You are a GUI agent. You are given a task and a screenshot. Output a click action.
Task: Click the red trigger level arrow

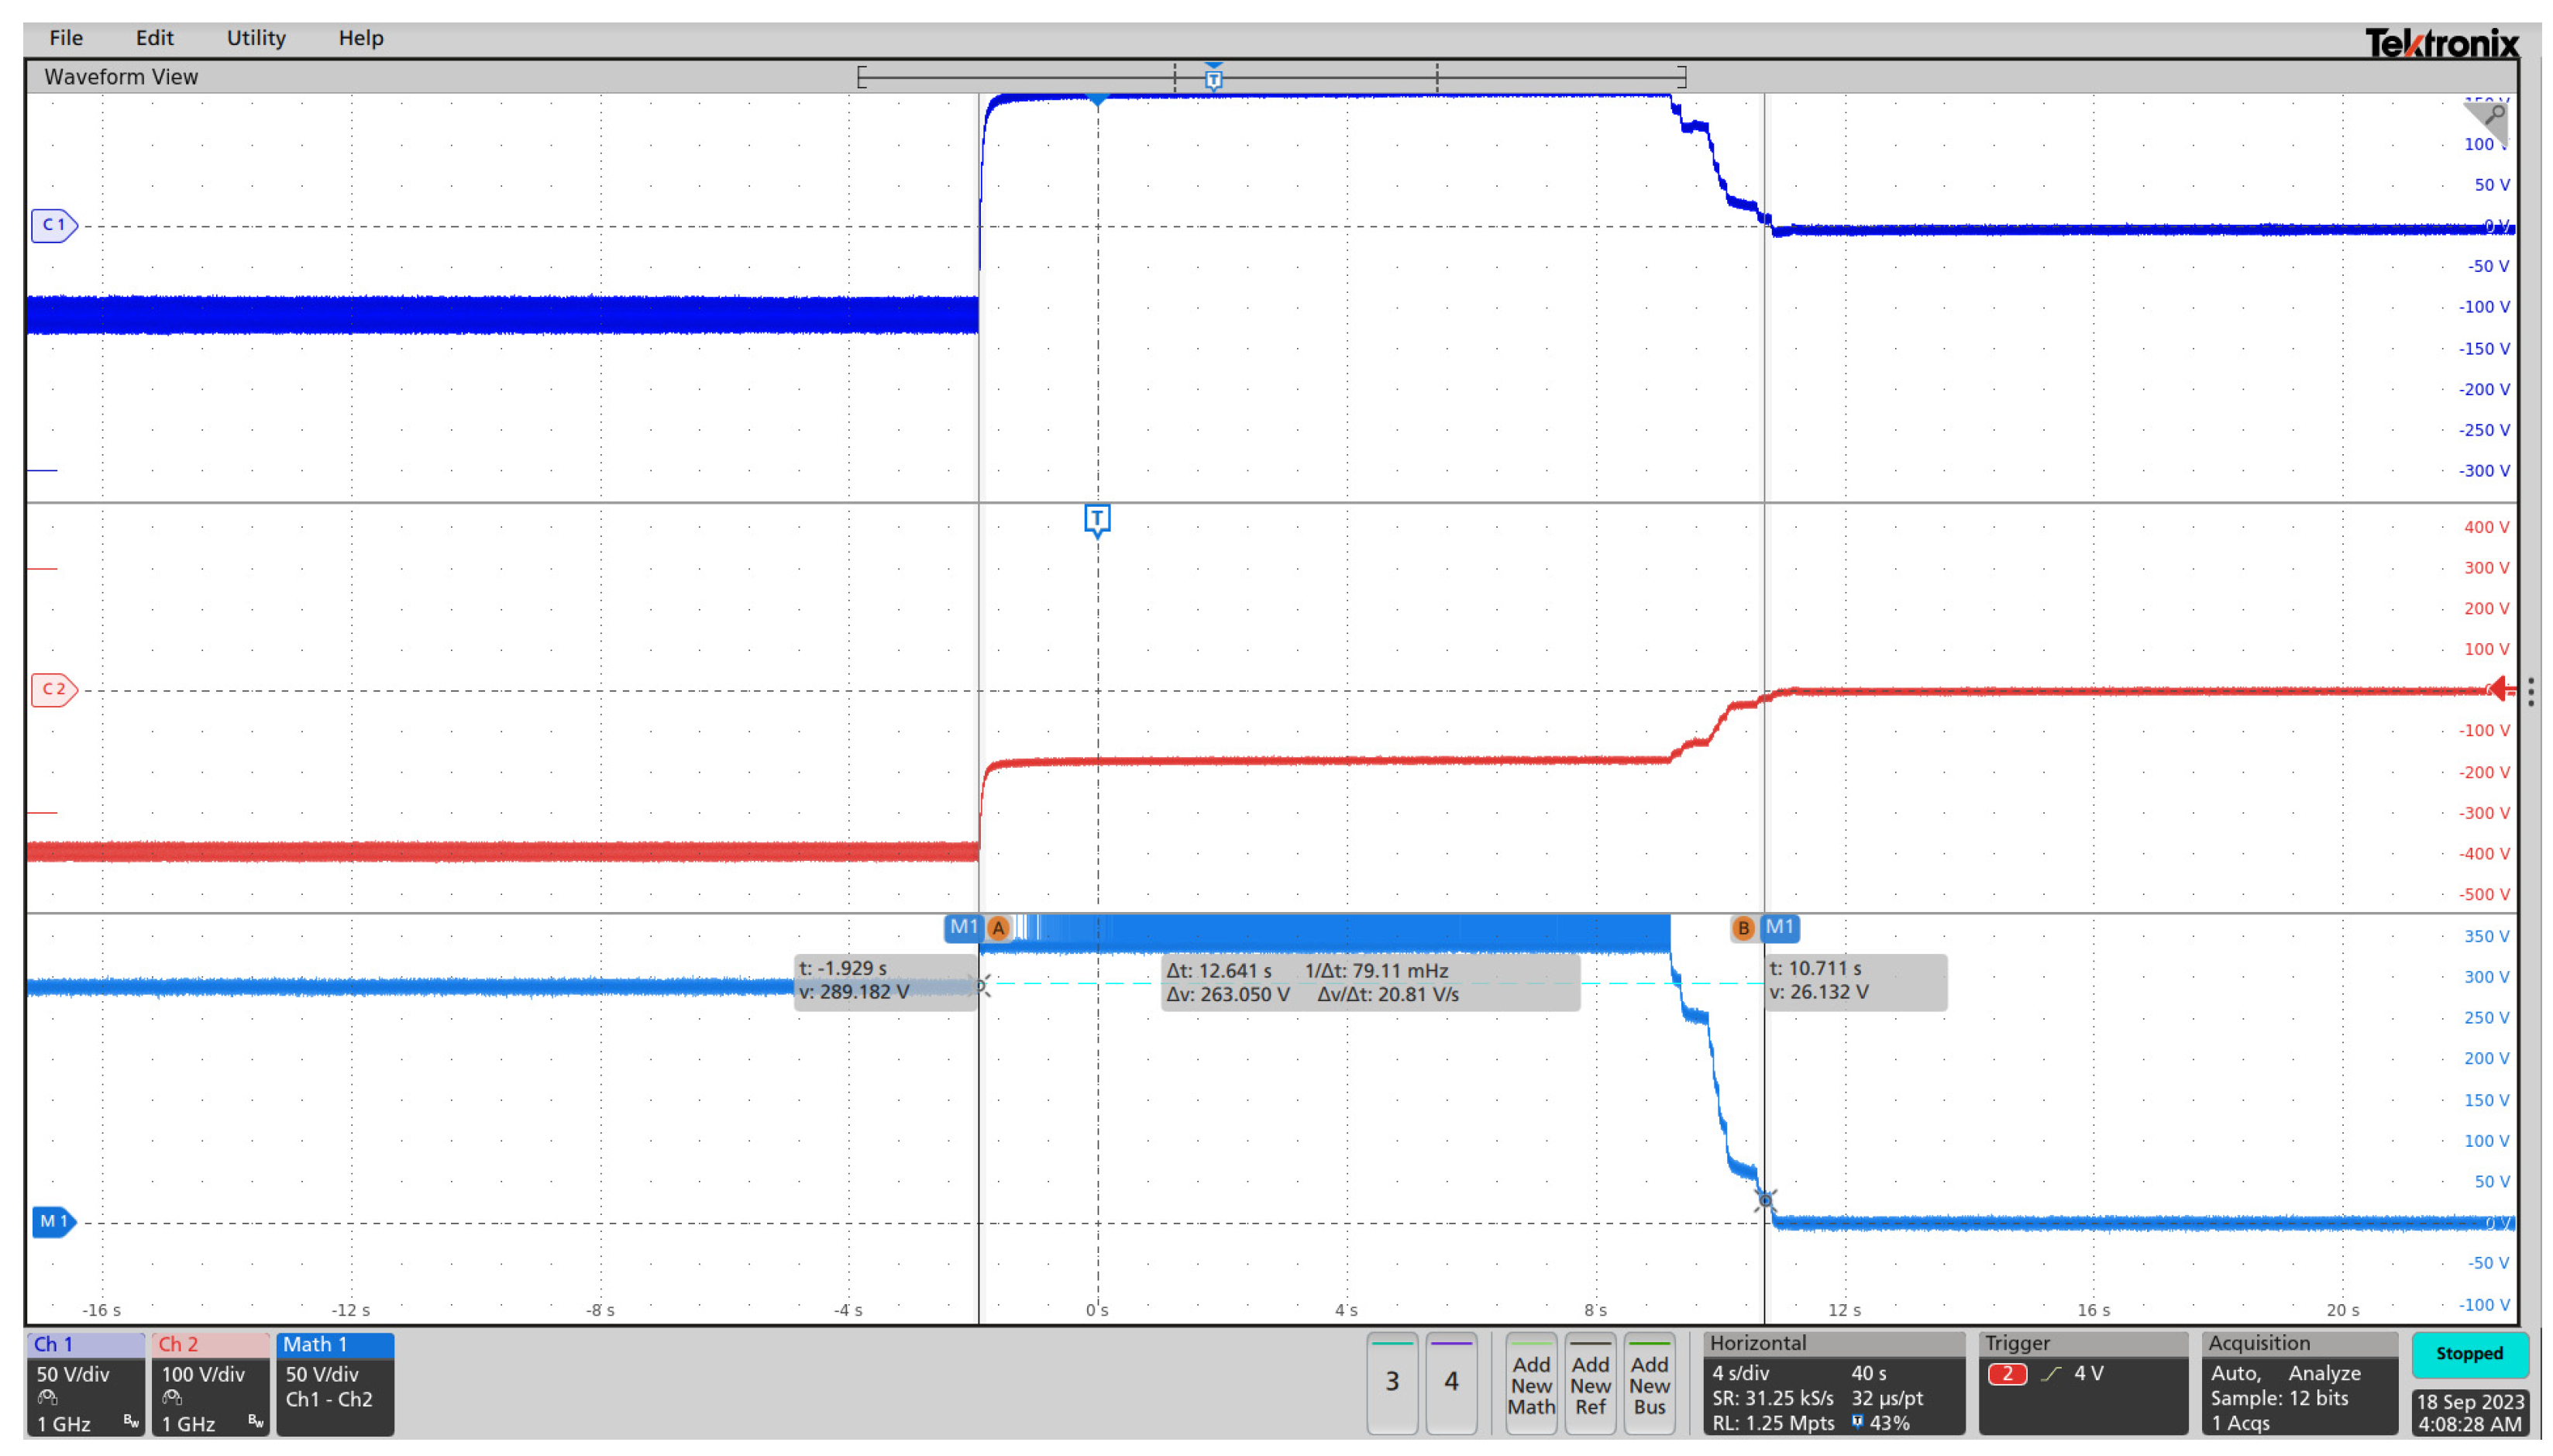[2501, 689]
